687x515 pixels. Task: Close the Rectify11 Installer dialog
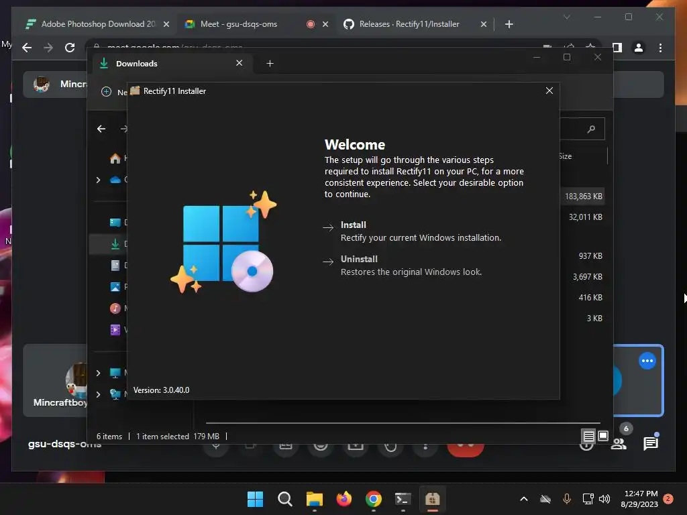(x=549, y=91)
